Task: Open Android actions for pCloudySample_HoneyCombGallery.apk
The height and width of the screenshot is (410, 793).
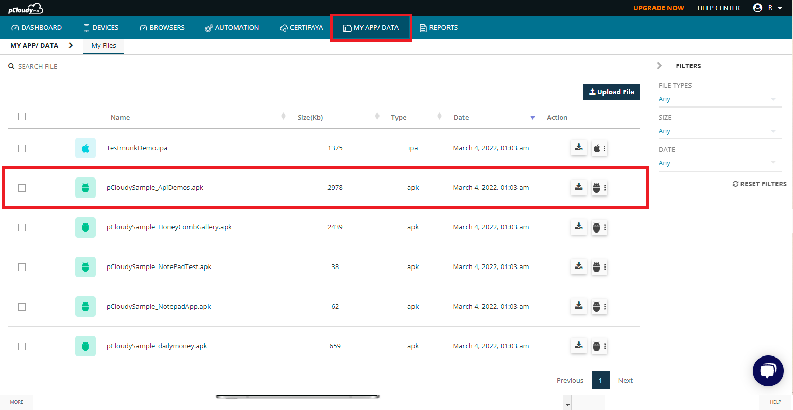Action: point(599,227)
